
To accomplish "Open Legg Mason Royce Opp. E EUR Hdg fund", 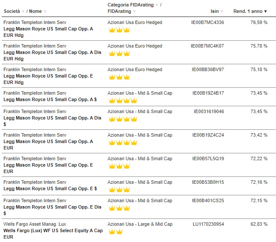I will click(x=48, y=79).
